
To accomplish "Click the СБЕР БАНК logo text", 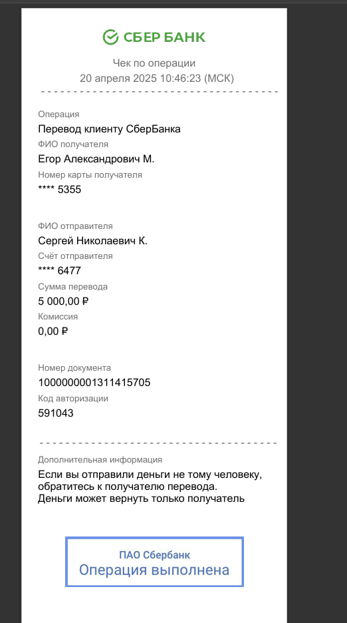I will pyautogui.click(x=164, y=37).
